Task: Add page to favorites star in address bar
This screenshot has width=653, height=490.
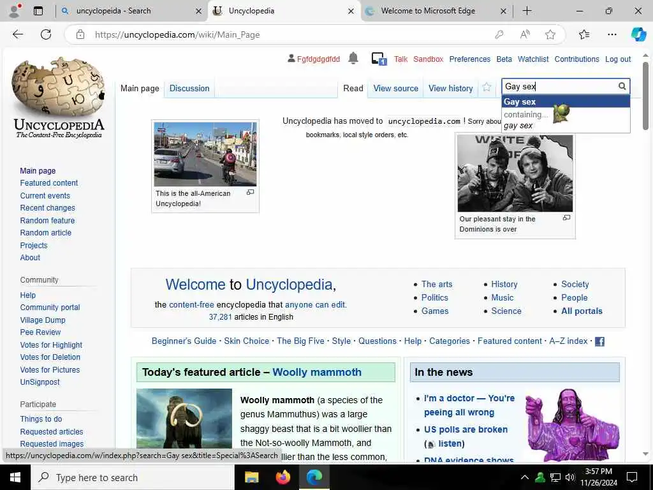Action: click(550, 34)
